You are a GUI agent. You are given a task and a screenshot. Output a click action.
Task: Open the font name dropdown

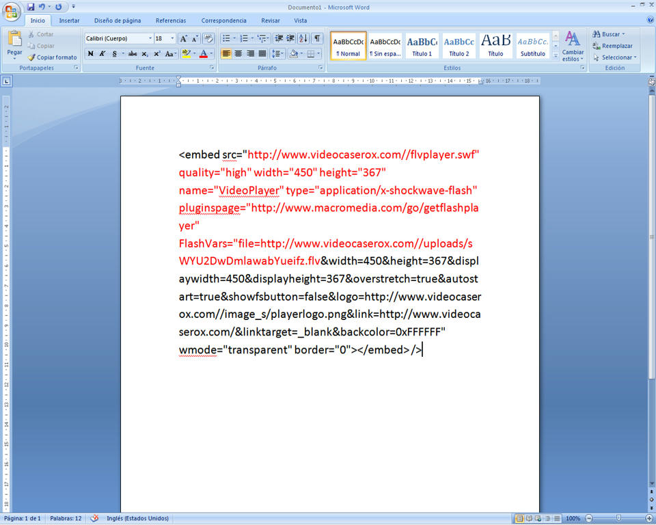pyautogui.click(x=150, y=38)
